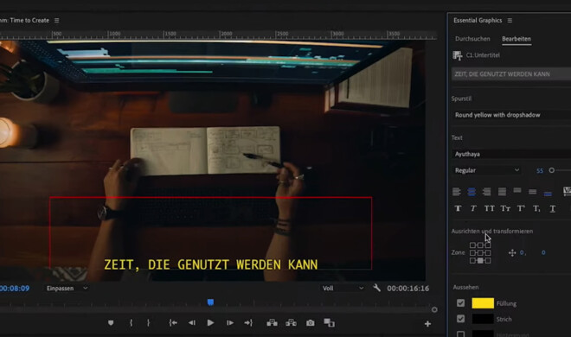
Task: Toggle faux bold style
Action: 459,208
